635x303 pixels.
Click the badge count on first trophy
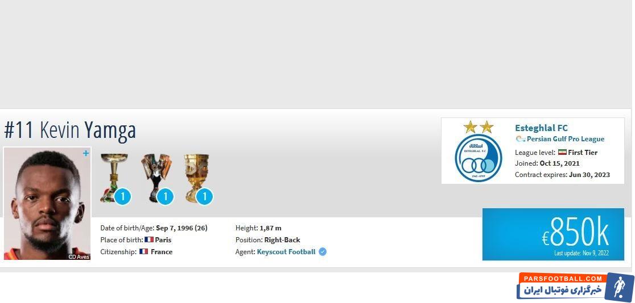[122, 197]
